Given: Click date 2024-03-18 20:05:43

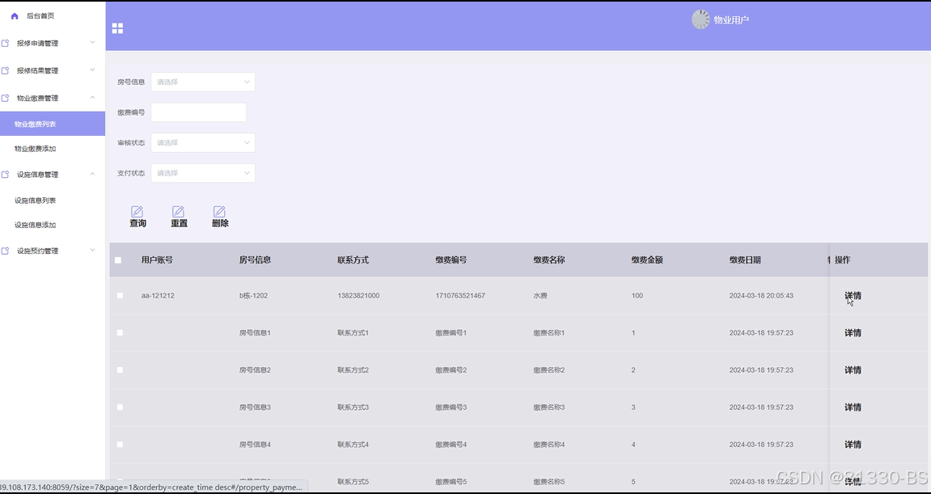Looking at the screenshot, I should coord(761,296).
